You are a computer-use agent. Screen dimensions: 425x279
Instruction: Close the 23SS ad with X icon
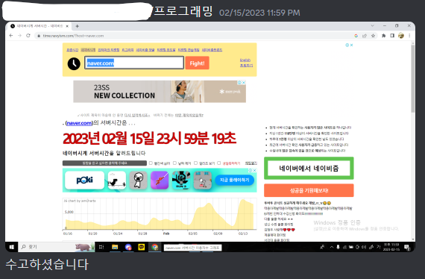tap(244, 82)
